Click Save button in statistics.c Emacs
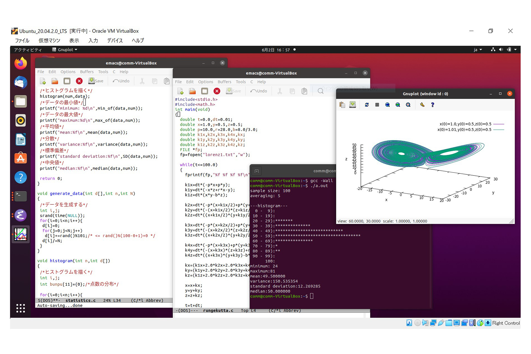Screen dimensions: 531x354 point(96,81)
